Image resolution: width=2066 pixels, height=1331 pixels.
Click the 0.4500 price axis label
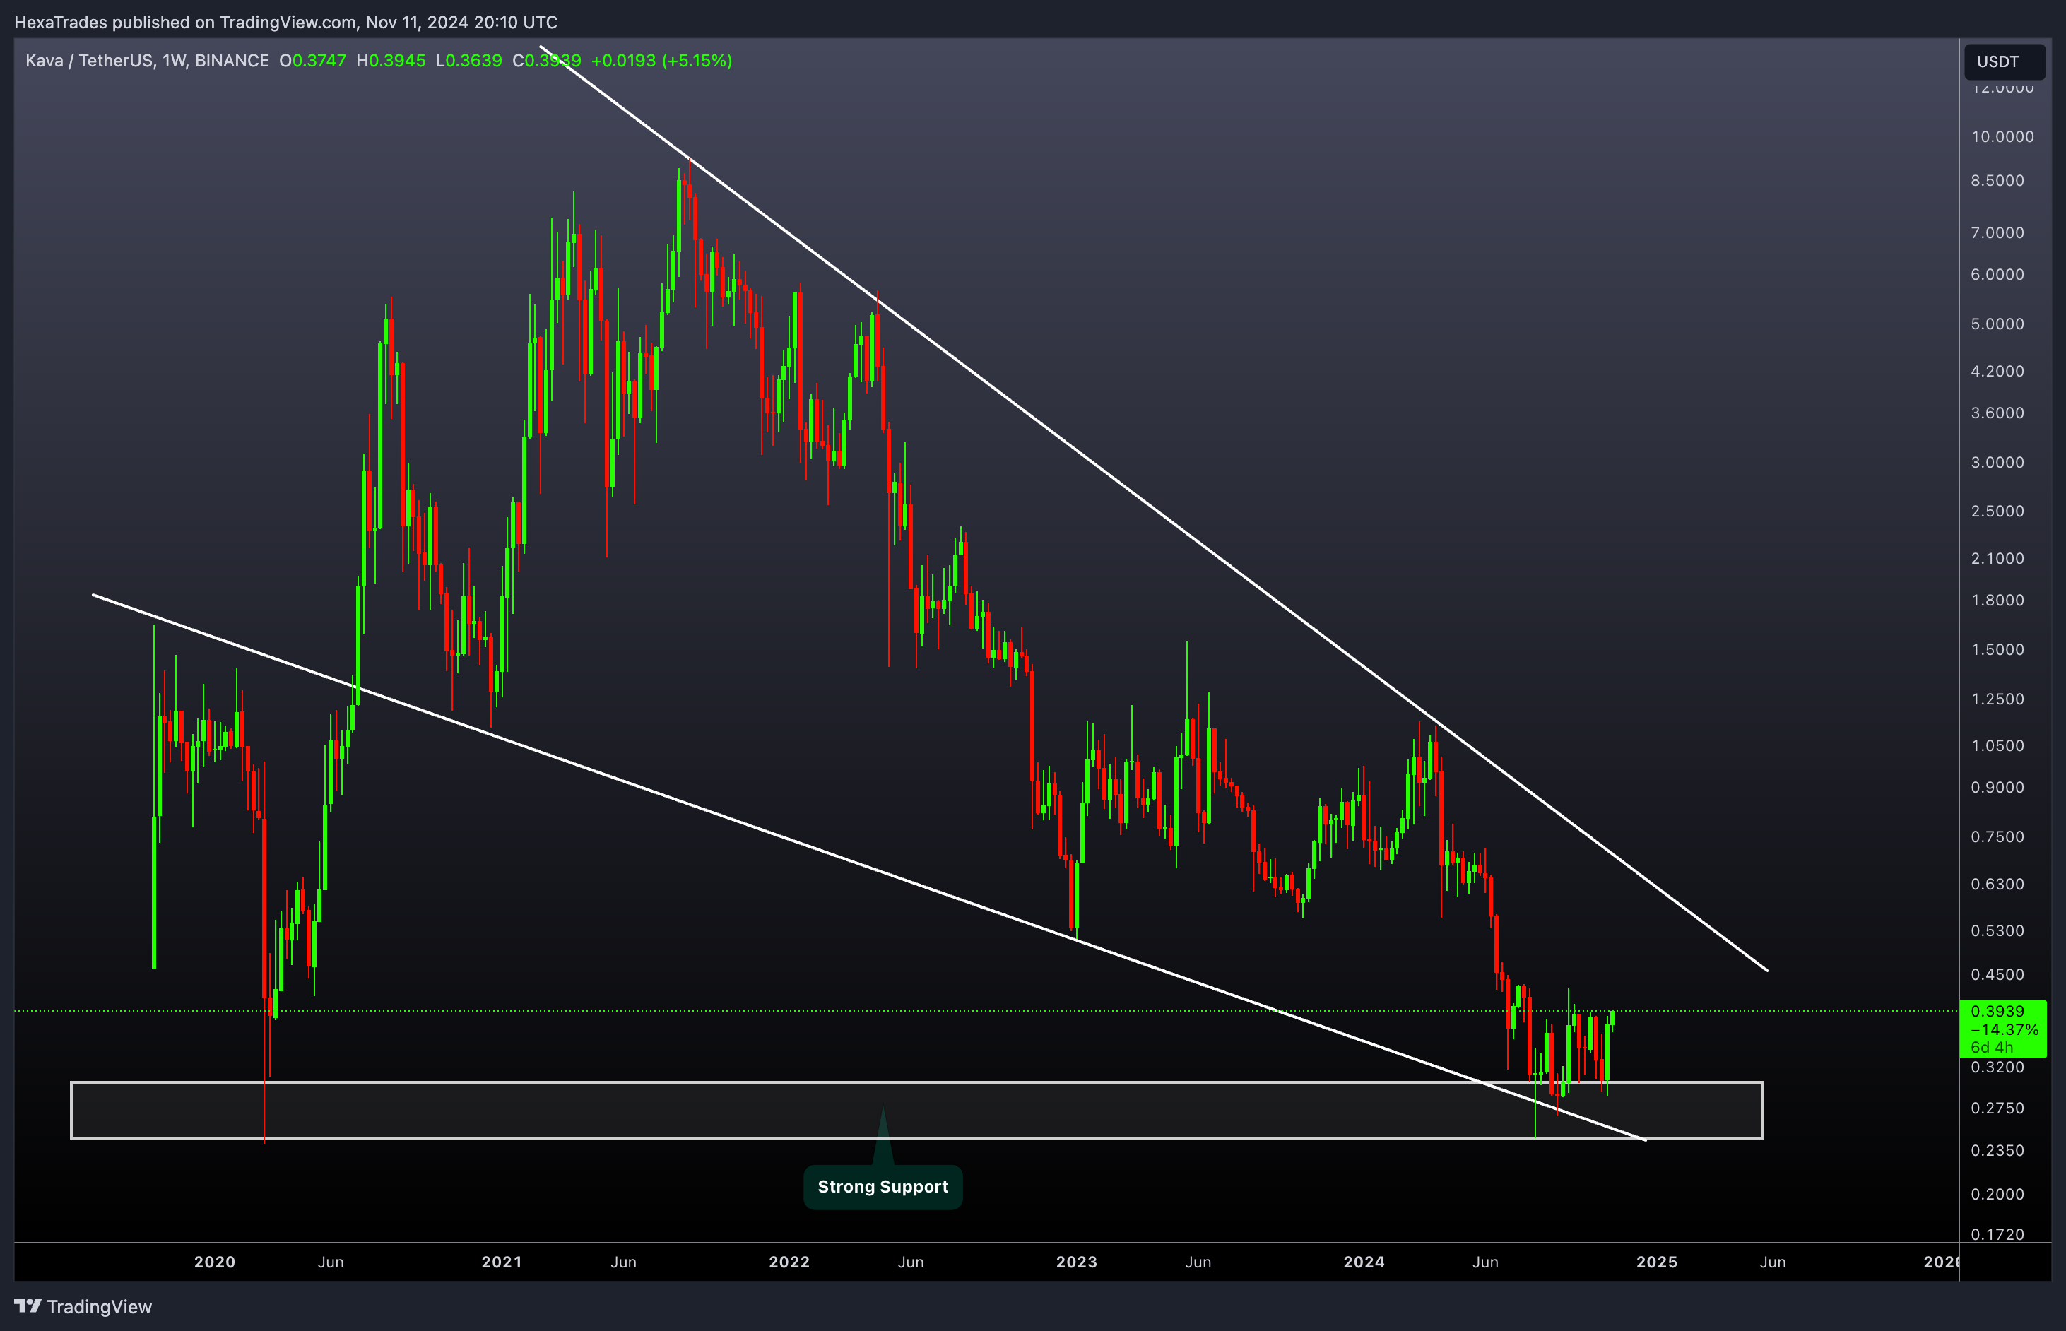(x=1997, y=974)
